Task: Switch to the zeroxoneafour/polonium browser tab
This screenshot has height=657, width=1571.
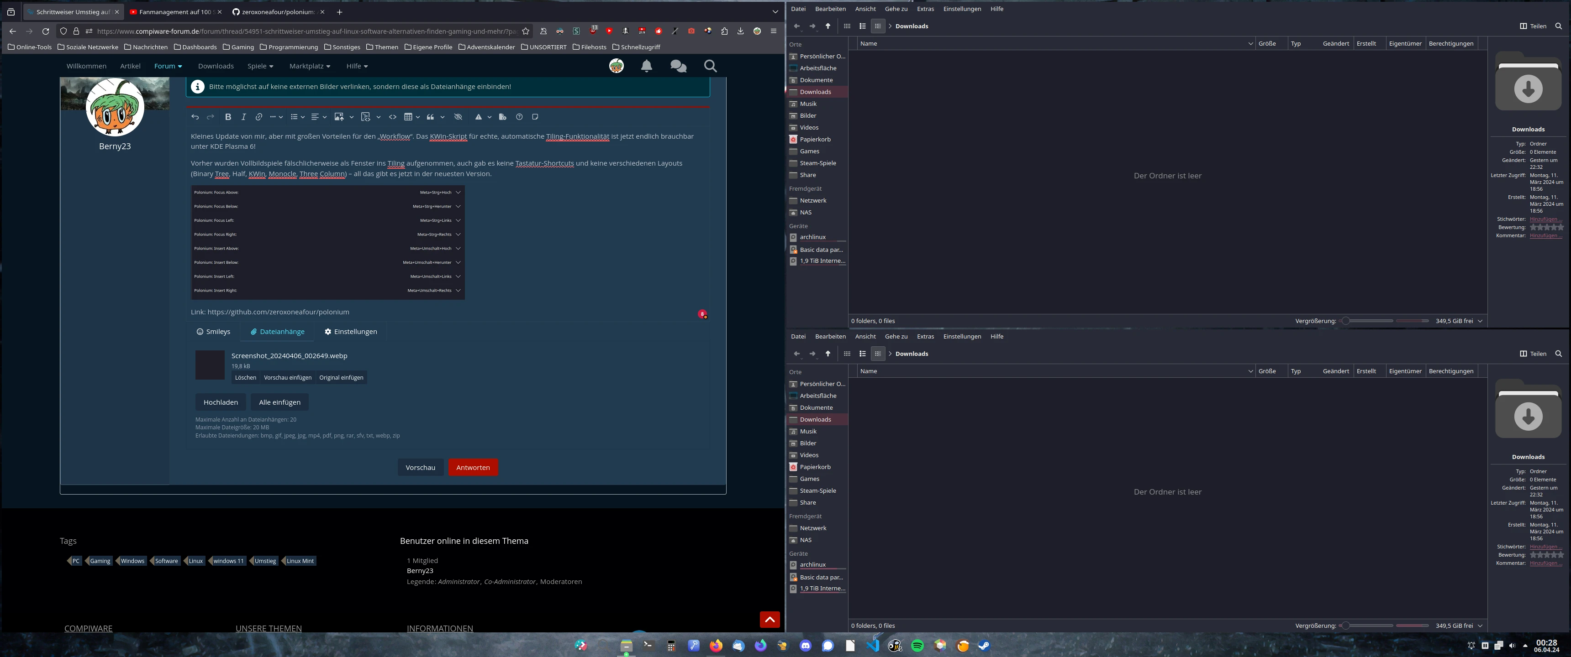Action: 278,12
